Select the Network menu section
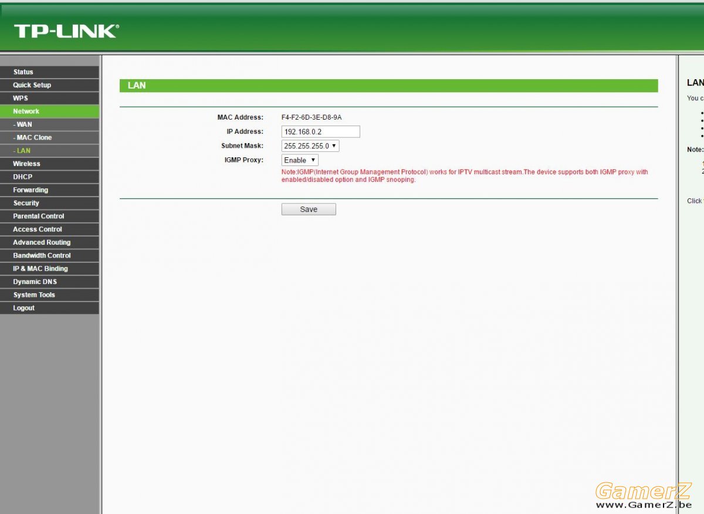 click(49, 111)
